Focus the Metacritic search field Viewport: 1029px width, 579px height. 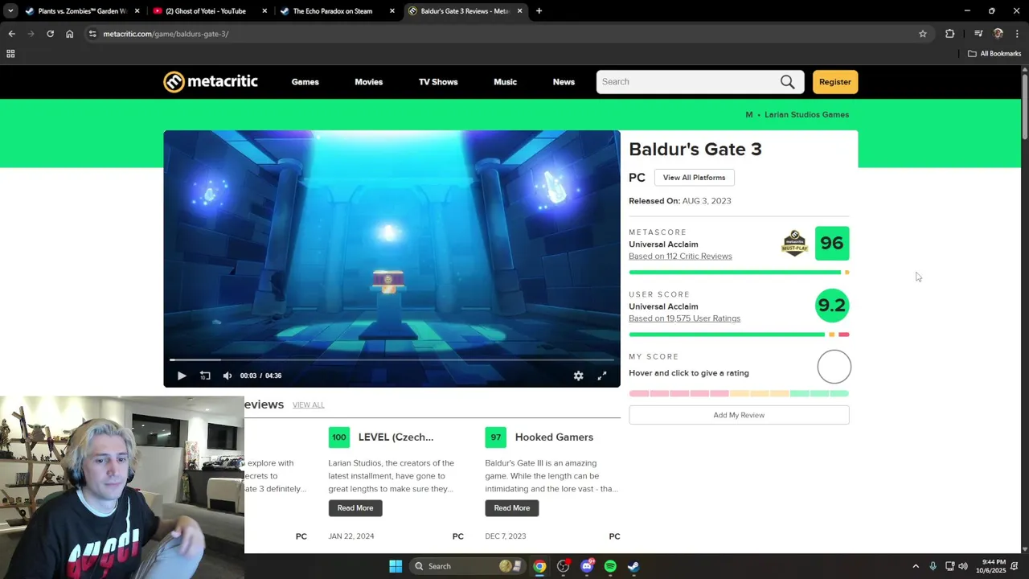(688, 82)
